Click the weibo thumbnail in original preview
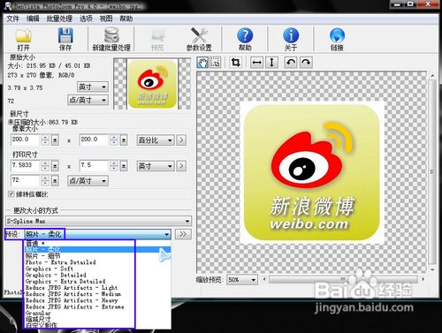 coord(152,84)
